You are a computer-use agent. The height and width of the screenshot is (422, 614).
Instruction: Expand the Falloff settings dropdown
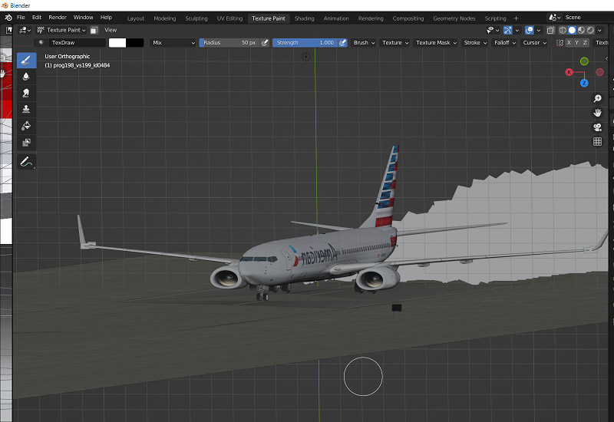click(505, 43)
